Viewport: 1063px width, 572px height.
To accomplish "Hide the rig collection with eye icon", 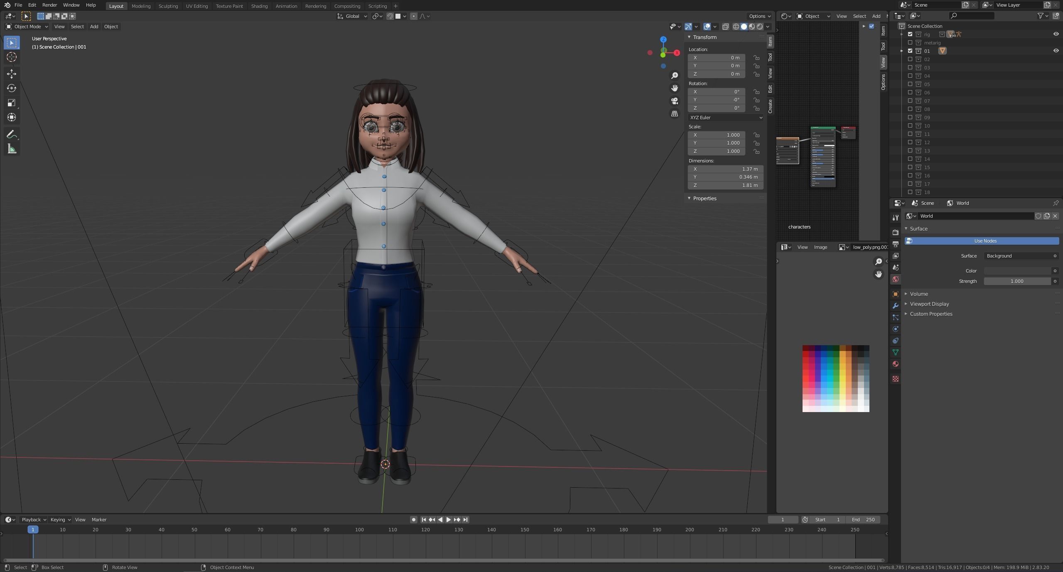I will tap(1056, 34).
